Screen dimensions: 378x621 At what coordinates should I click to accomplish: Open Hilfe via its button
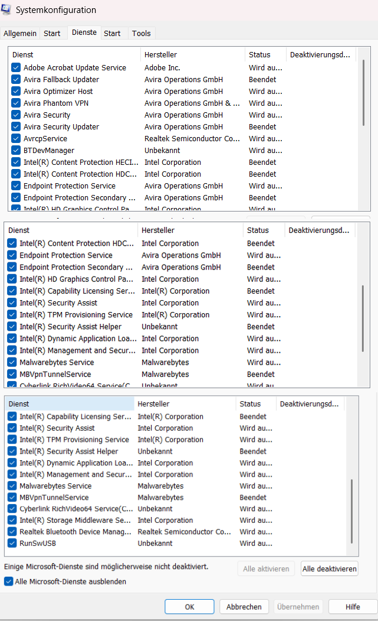point(353,607)
